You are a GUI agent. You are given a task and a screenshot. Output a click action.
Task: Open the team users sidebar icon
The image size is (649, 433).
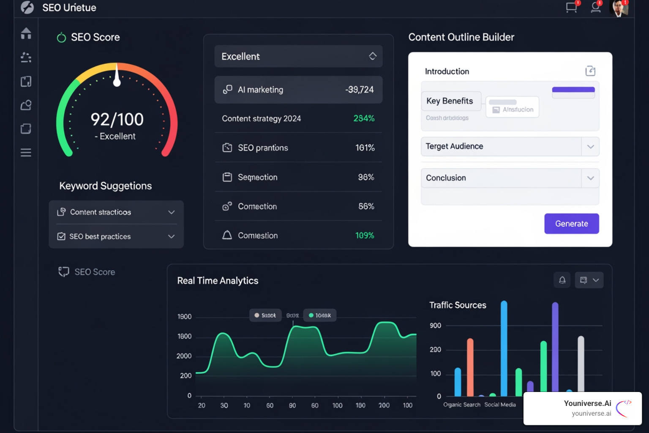point(26,57)
